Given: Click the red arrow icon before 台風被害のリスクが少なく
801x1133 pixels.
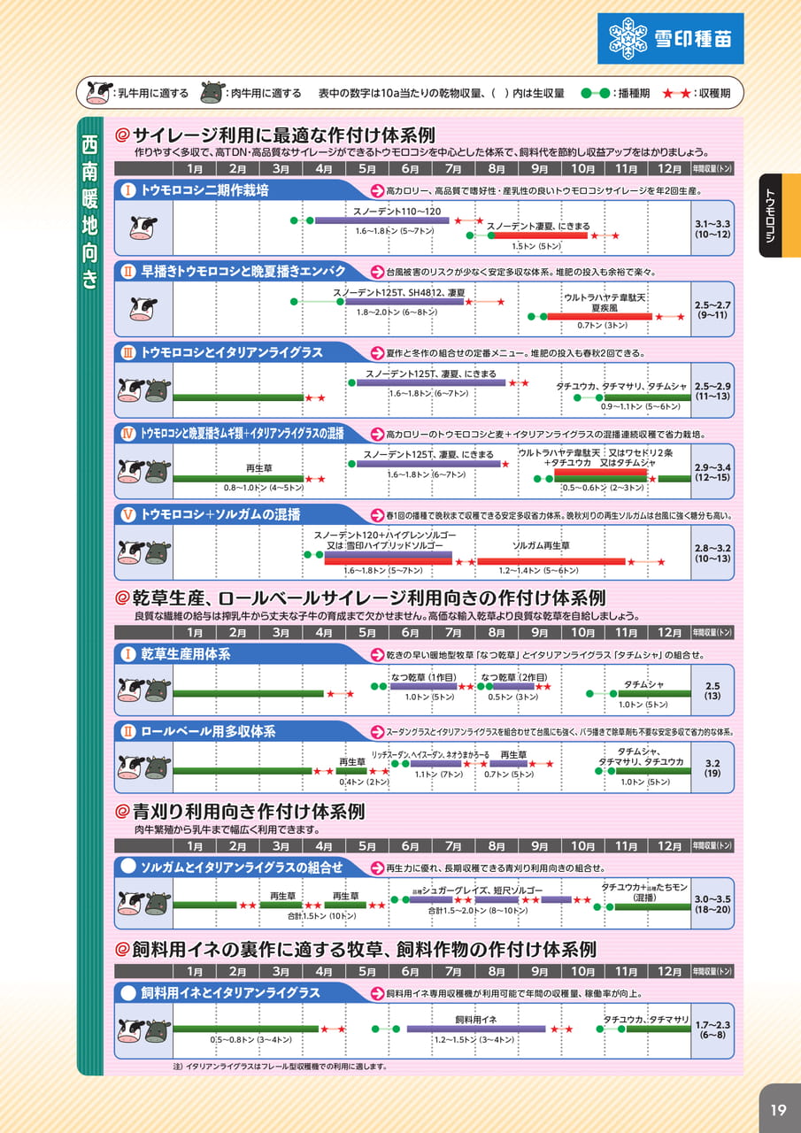Looking at the screenshot, I should (x=377, y=272).
